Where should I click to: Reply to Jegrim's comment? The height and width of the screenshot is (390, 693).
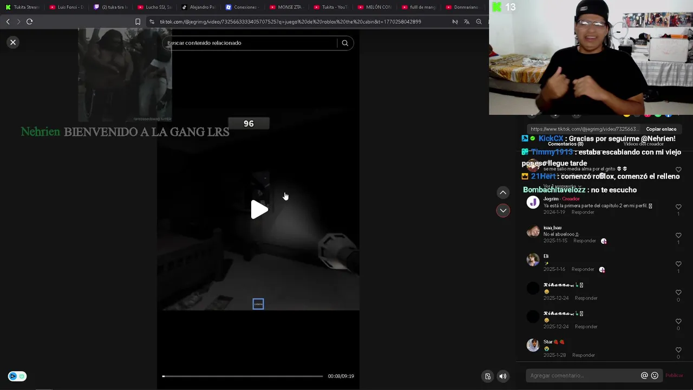pyautogui.click(x=583, y=212)
